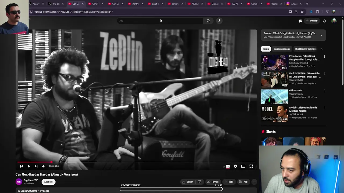
Task: Switch to the AK PAR browser tab
Action: (195, 4)
